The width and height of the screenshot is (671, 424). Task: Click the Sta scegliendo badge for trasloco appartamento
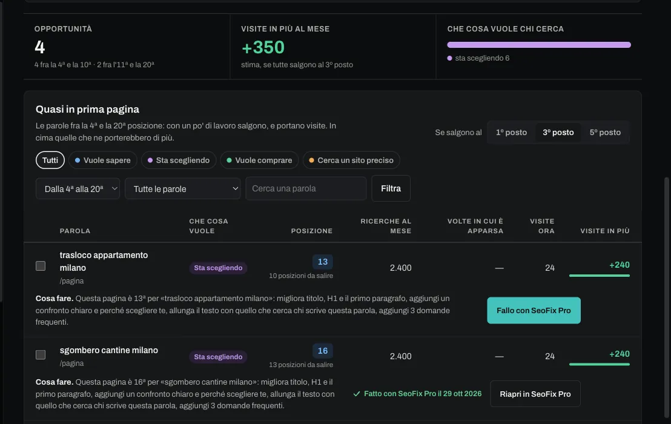pos(218,268)
